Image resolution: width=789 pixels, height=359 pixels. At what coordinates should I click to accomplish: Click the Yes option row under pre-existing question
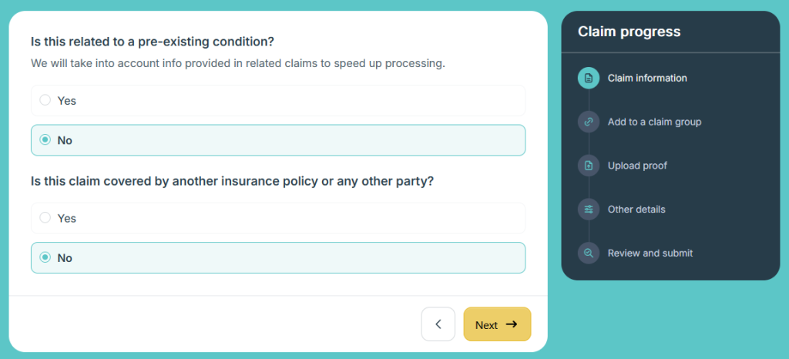tap(277, 100)
